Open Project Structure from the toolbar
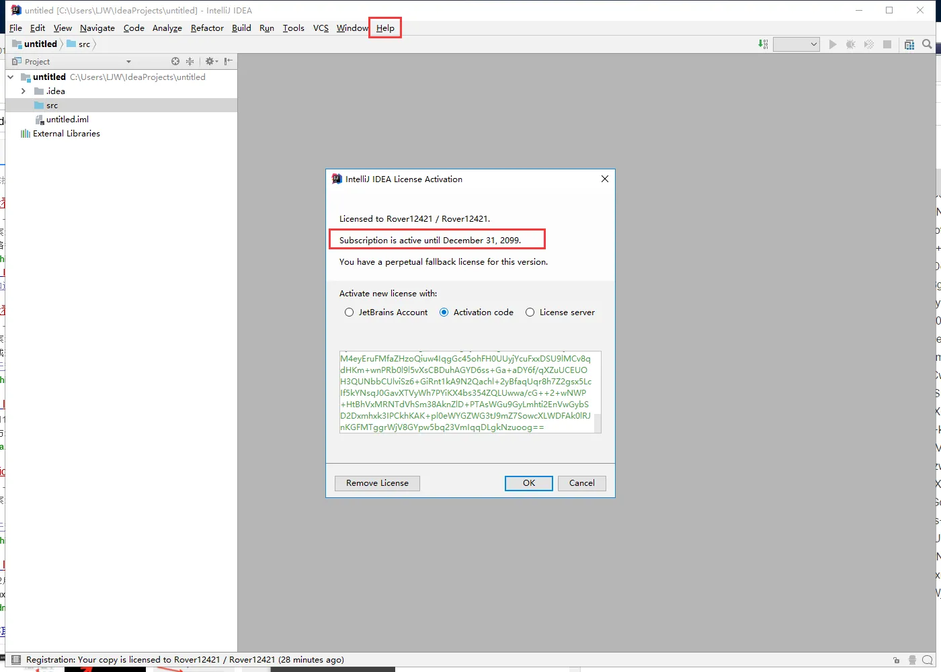Image resolution: width=941 pixels, height=672 pixels. (x=909, y=44)
